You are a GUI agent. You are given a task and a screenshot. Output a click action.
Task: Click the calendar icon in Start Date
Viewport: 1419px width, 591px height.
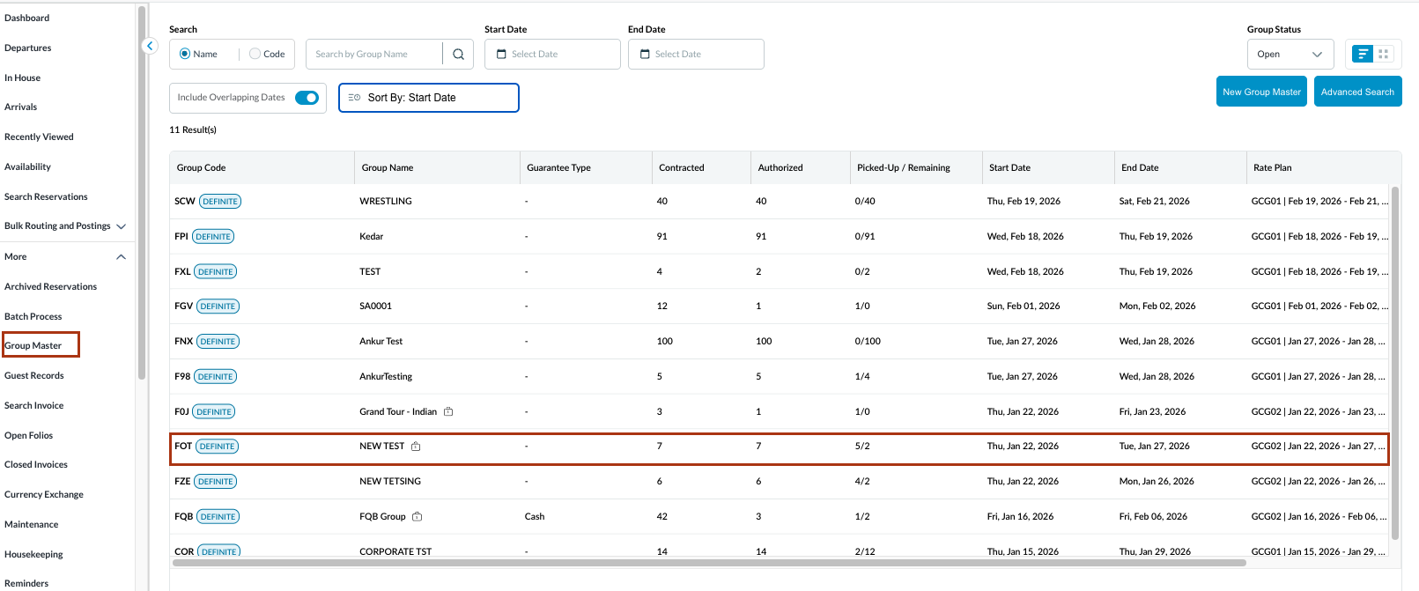pyautogui.click(x=501, y=55)
